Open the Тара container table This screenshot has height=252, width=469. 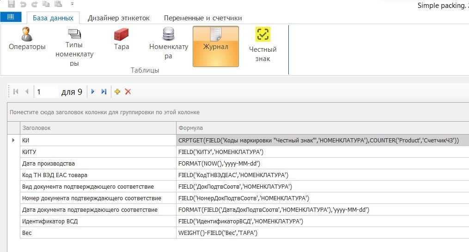[122, 38]
